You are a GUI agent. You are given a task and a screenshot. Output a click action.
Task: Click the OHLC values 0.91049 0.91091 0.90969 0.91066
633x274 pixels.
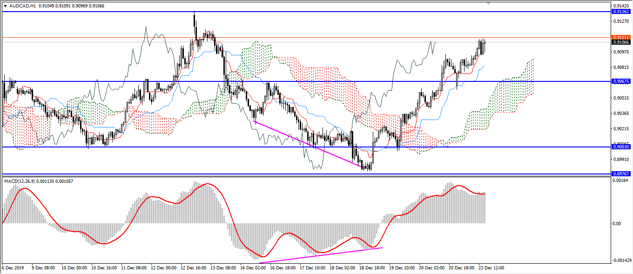[x=70, y=6]
